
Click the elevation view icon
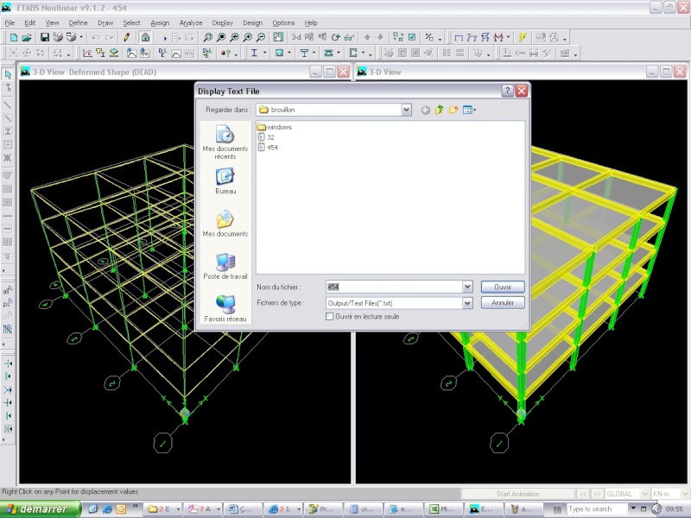(x=322, y=38)
